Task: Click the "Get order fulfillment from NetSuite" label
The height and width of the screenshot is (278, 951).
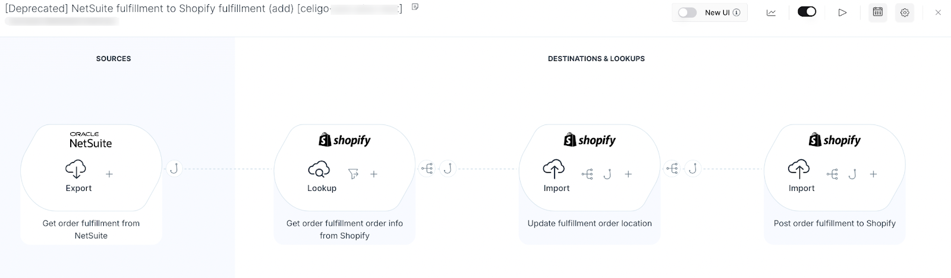Action: point(91,229)
